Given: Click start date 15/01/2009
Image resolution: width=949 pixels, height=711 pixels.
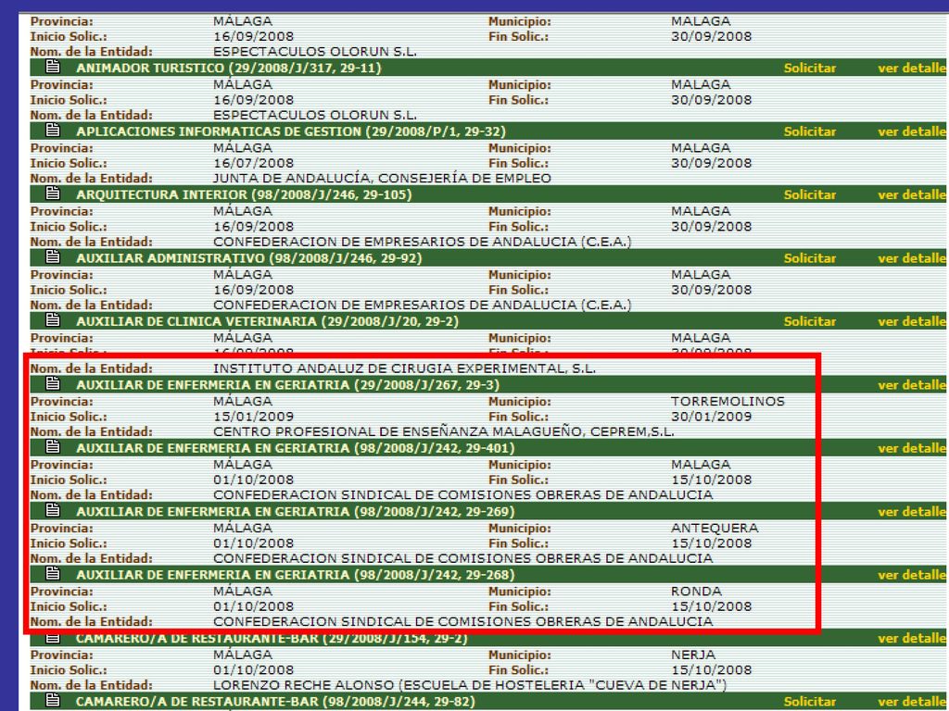Looking at the screenshot, I should point(254,417).
